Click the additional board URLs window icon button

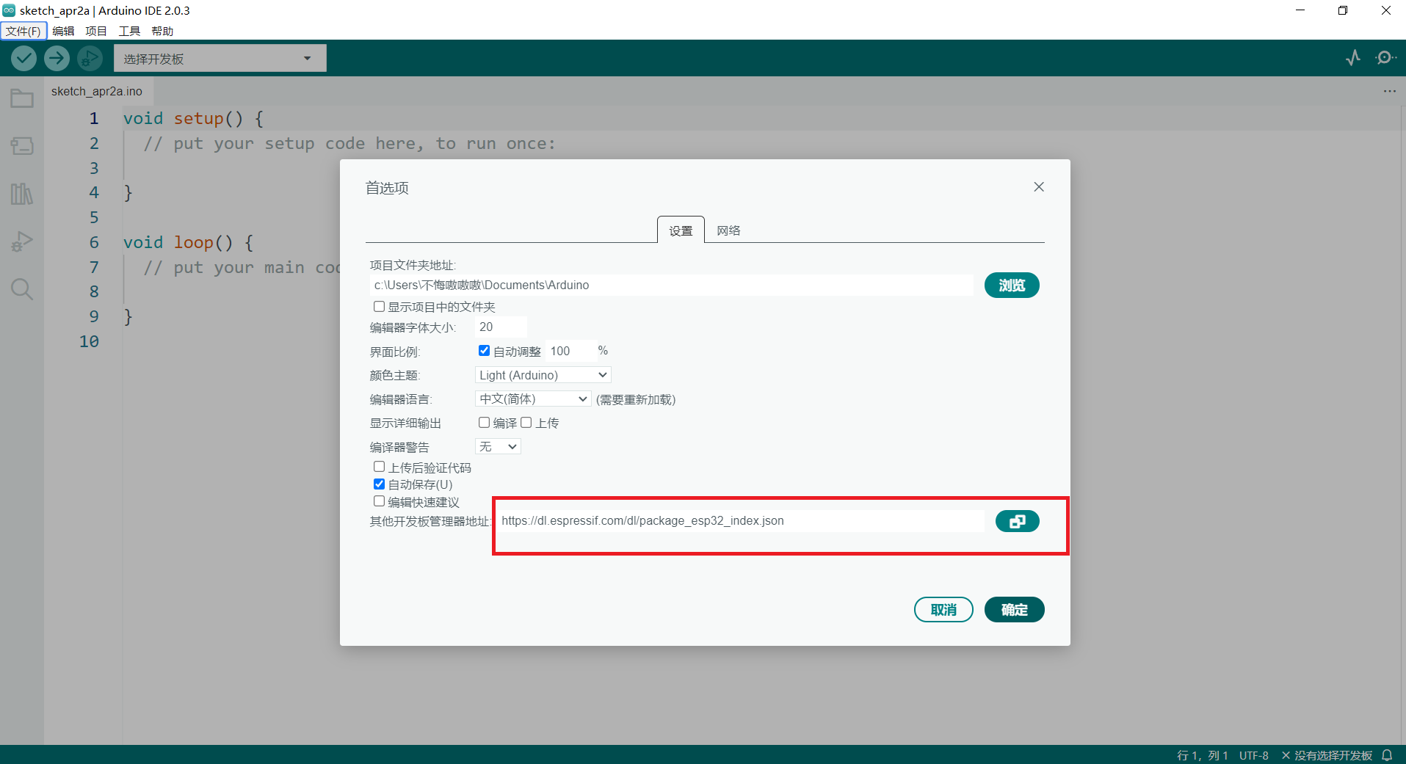tap(1017, 521)
